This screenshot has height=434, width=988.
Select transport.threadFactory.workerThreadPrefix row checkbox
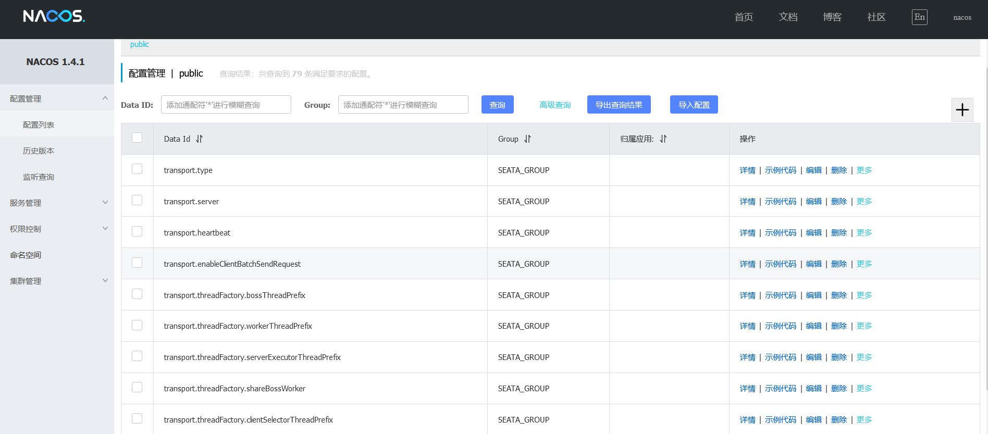tap(137, 325)
